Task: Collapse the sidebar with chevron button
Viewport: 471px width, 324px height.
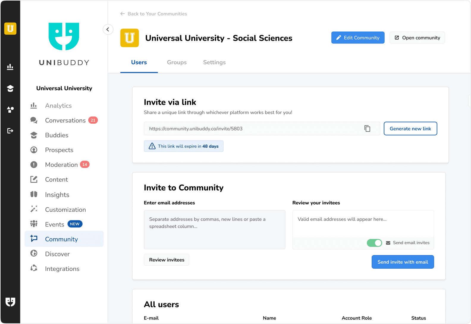Action: click(108, 29)
